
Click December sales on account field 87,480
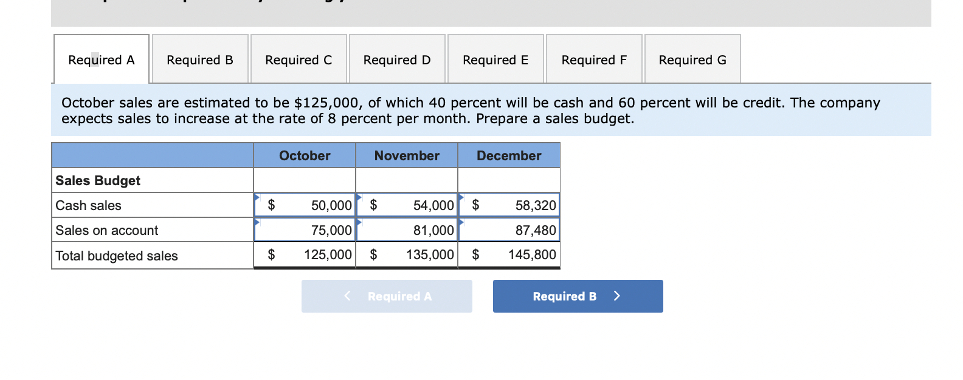pyautogui.click(x=509, y=230)
